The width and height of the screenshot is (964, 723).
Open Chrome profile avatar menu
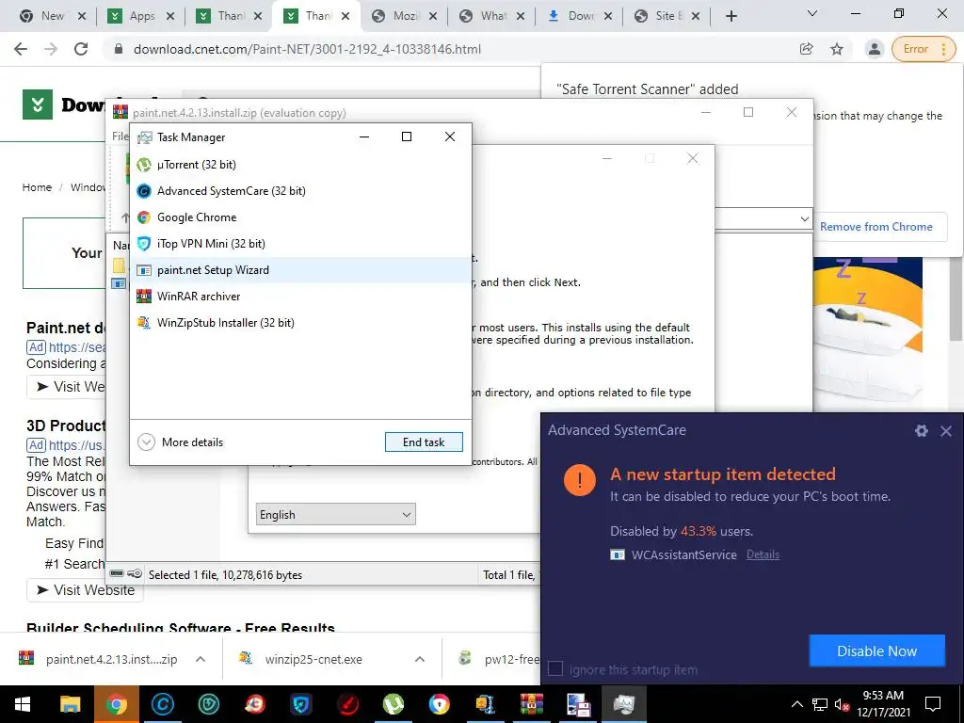[874, 49]
